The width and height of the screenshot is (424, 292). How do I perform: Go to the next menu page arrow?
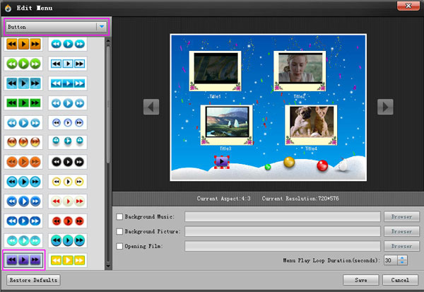click(384, 106)
